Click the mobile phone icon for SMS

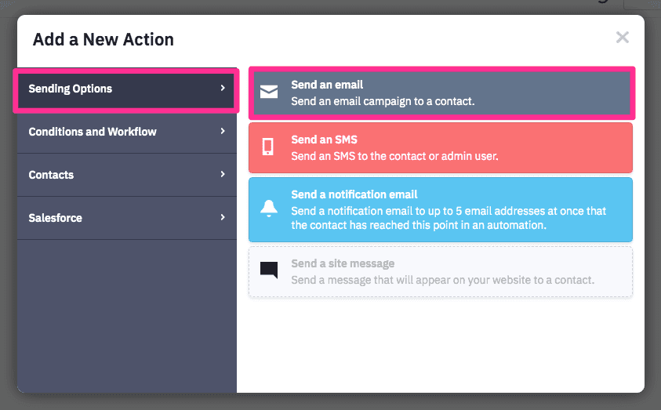pyautogui.click(x=268, y=147)
